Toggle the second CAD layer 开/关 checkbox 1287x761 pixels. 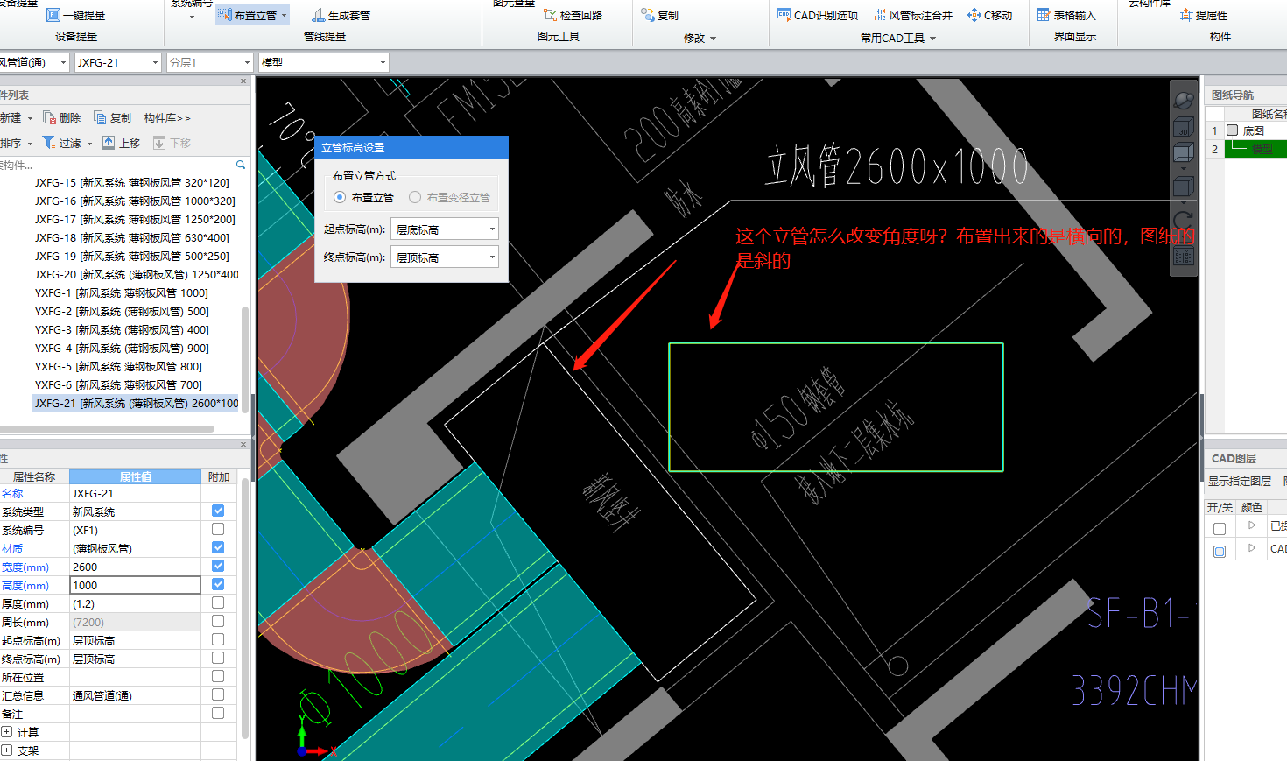pyautogui.click(x=1220, y=551)
